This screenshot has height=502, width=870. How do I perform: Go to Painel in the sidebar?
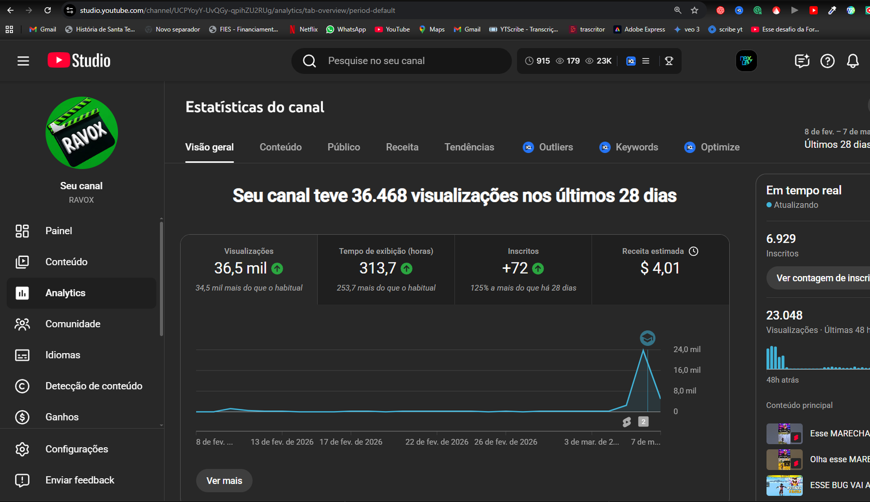tap(82, 231)
